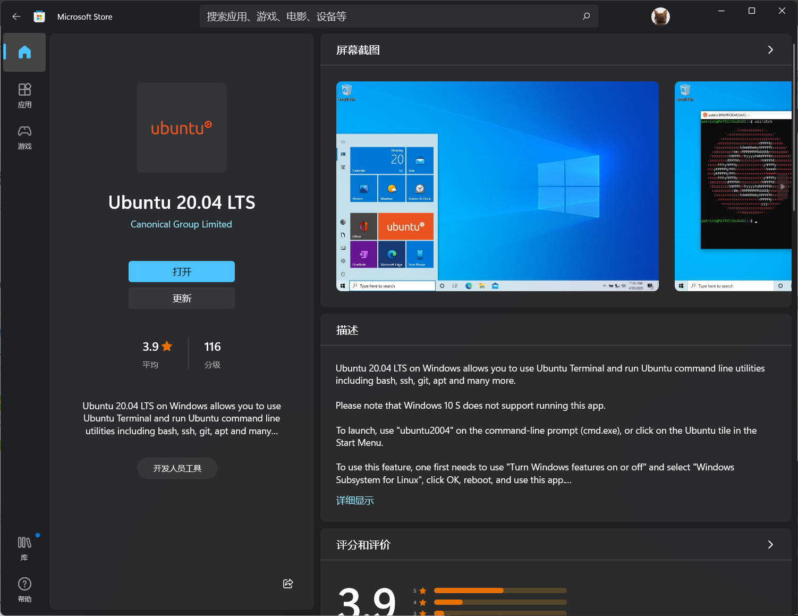Viewport: 798px width, 616px height.
Task: Click the share icon below app description
Action: coord(287,583)
